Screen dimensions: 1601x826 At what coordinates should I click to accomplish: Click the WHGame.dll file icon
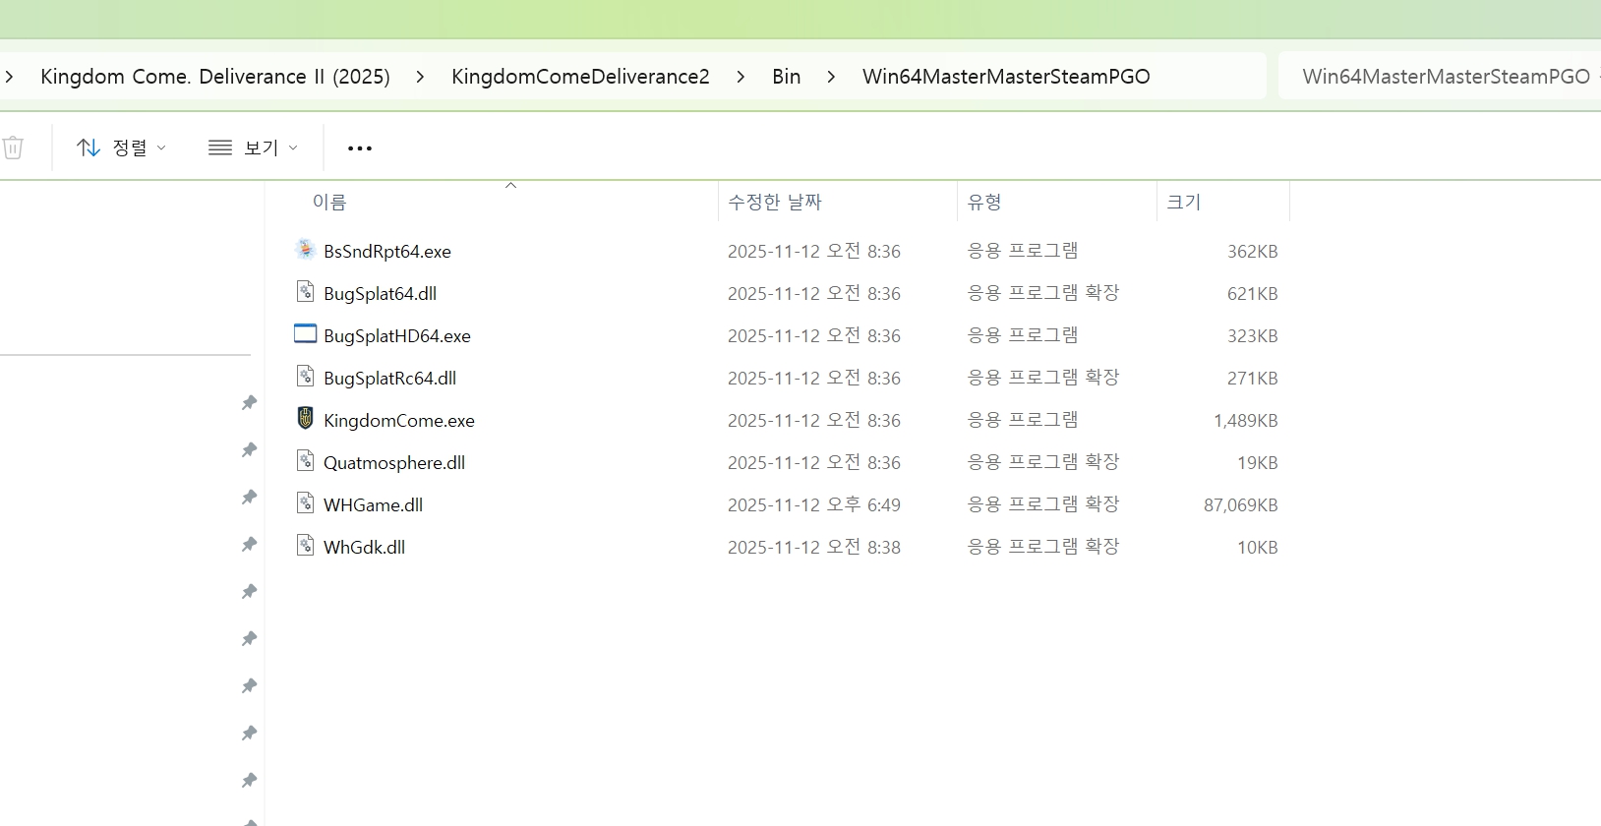305,503
